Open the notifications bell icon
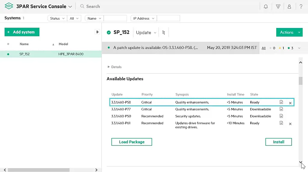This screenshot has width=308, height=172. pos(266,6)
